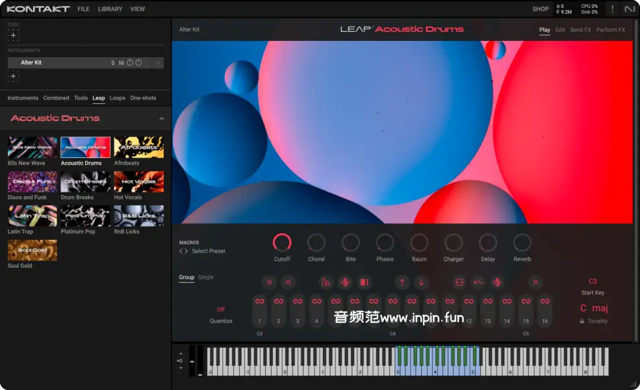Click the Cutoff macro knob
Viewport: 640px width, 390px height.
[282, 243]
